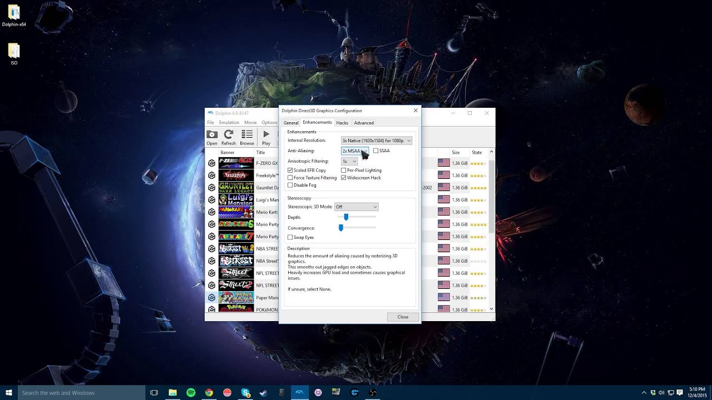Select the ISO folder icon on the desktop
This screenshot has width=712, height=400.
coord(14,54)
